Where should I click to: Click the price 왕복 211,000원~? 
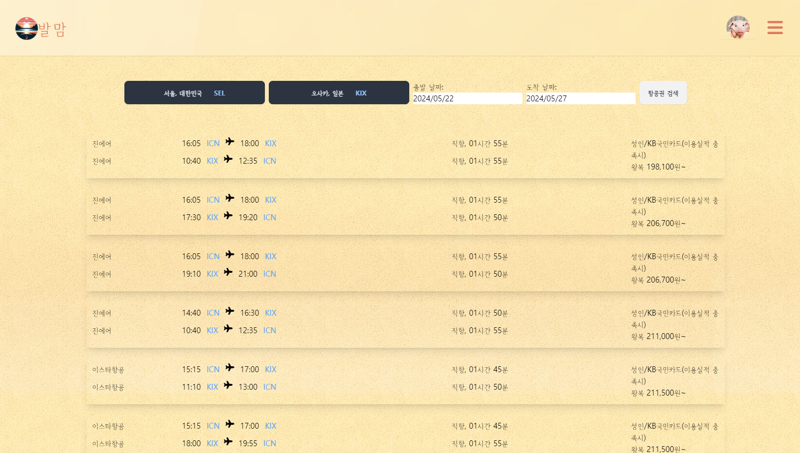point(658,337)
